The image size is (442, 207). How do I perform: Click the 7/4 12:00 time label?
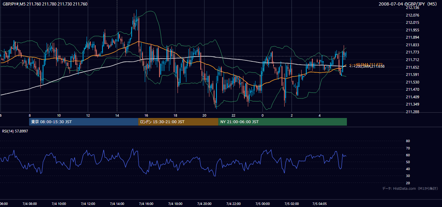(x=88, y=204)
